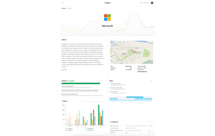Screen dimensions: 215x136
Task: Select Chief Information Officer entry
Action: pos(117,88)
